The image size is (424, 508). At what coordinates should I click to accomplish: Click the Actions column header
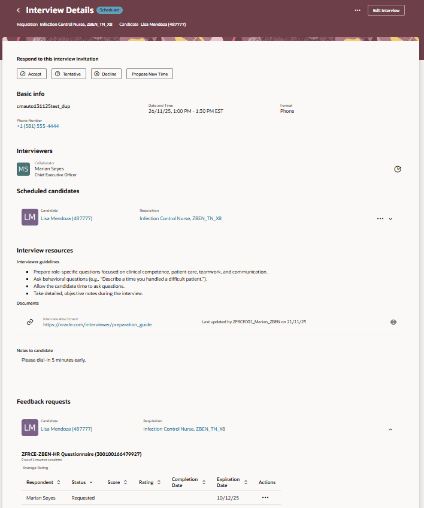[x=267, y=482]
